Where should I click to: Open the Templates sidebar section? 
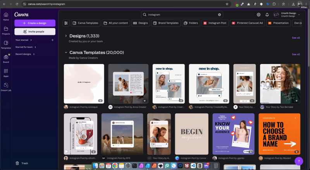6,45
